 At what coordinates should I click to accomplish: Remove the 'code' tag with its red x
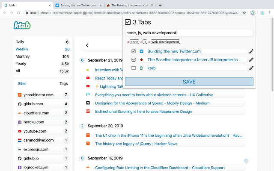pyautogui.click(x=128, y=42)
